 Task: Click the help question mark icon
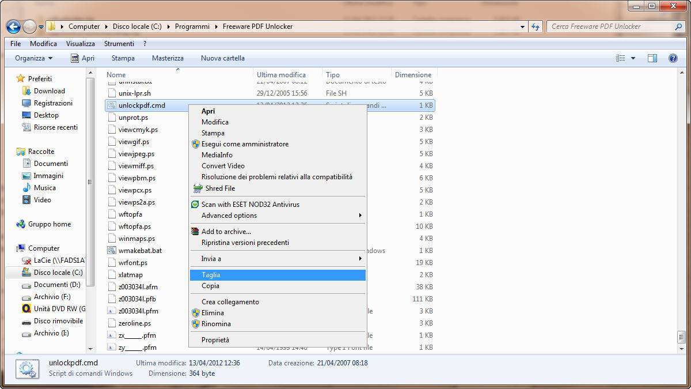tap(673, 58)
